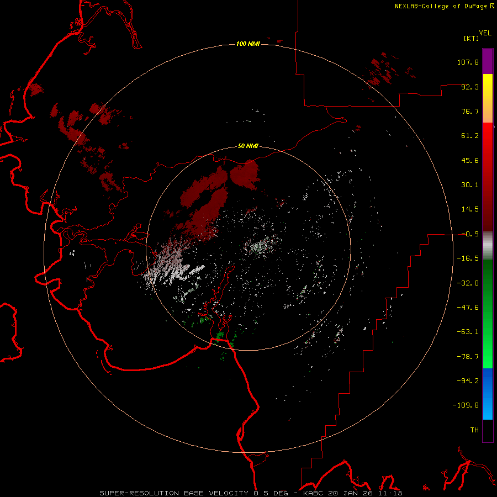Screen dimensions: 497x497
Task: Click the [KT] units label
Action: [471, 38]
